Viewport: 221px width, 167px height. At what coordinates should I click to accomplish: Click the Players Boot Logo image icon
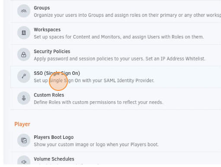point(24,140)
